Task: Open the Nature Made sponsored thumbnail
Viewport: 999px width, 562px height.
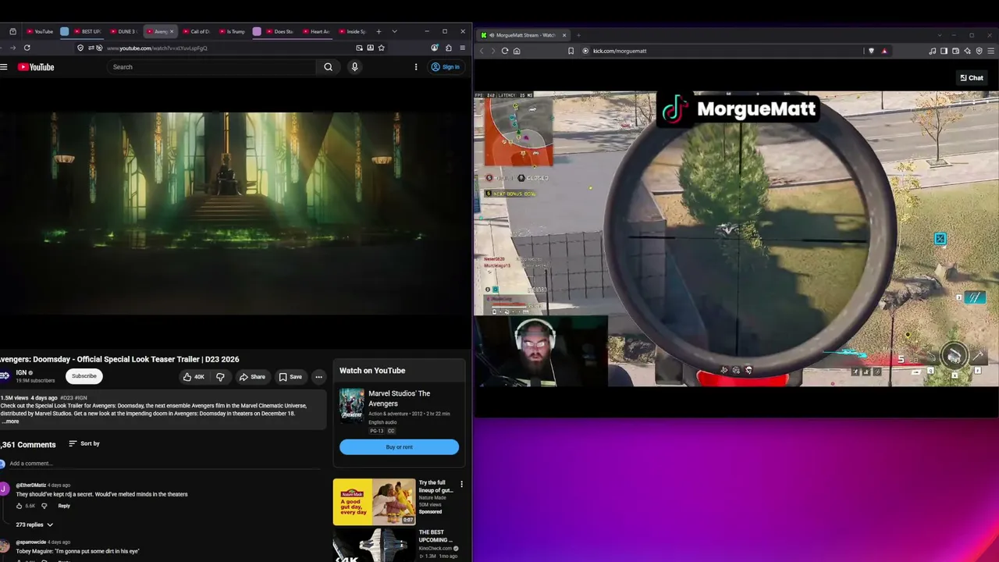Action: click(x=375, y=502)
